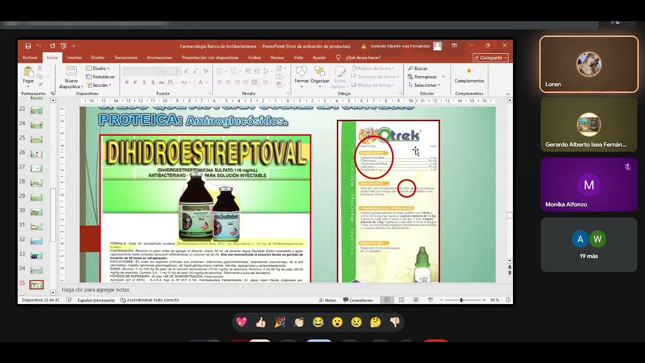Repeat last action in quick access toolbar
Viewport: 645px width, 363px height.
pyautogui.click(x=53, y=46)
